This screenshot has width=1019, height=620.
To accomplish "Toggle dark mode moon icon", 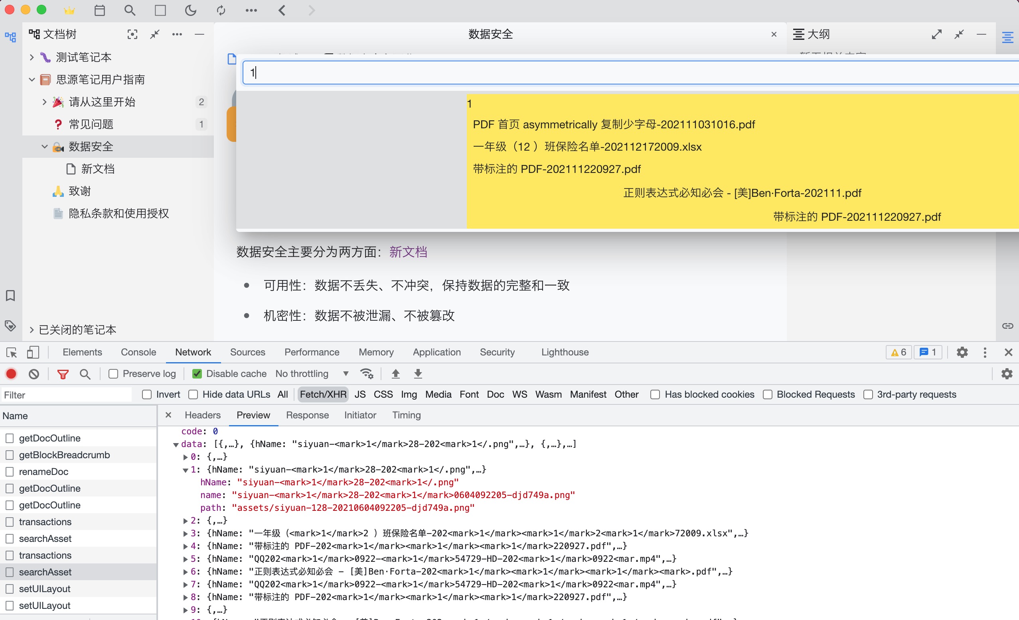I will point(190,10).
